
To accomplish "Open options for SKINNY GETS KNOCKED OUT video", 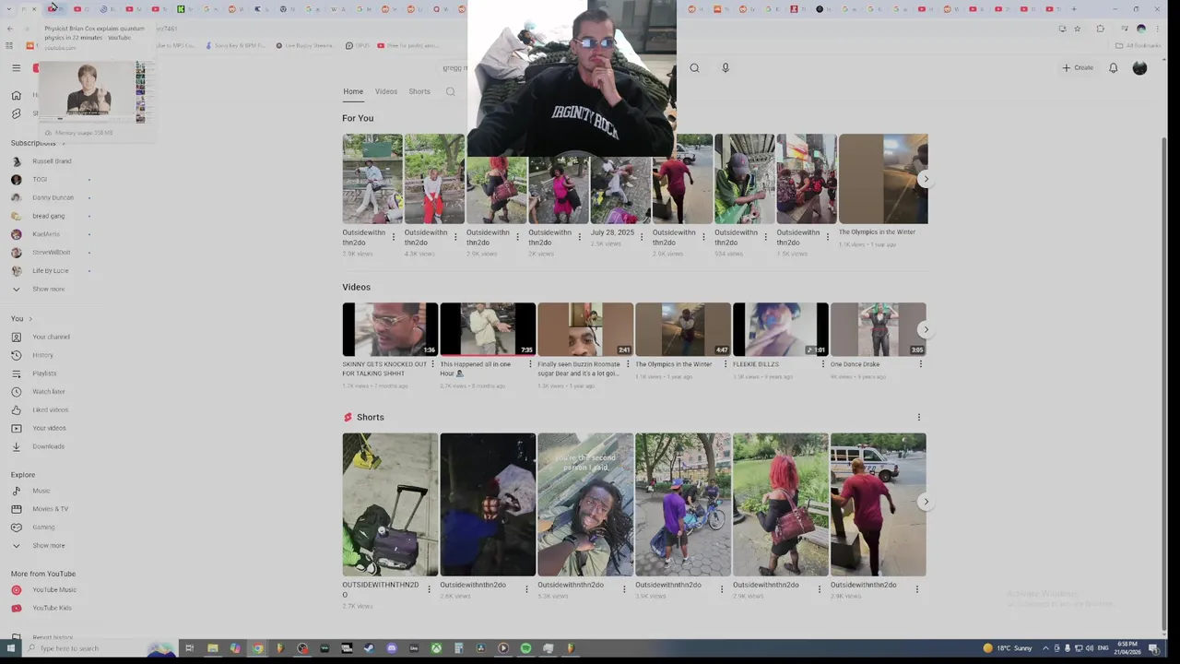I will coord(432,364).
